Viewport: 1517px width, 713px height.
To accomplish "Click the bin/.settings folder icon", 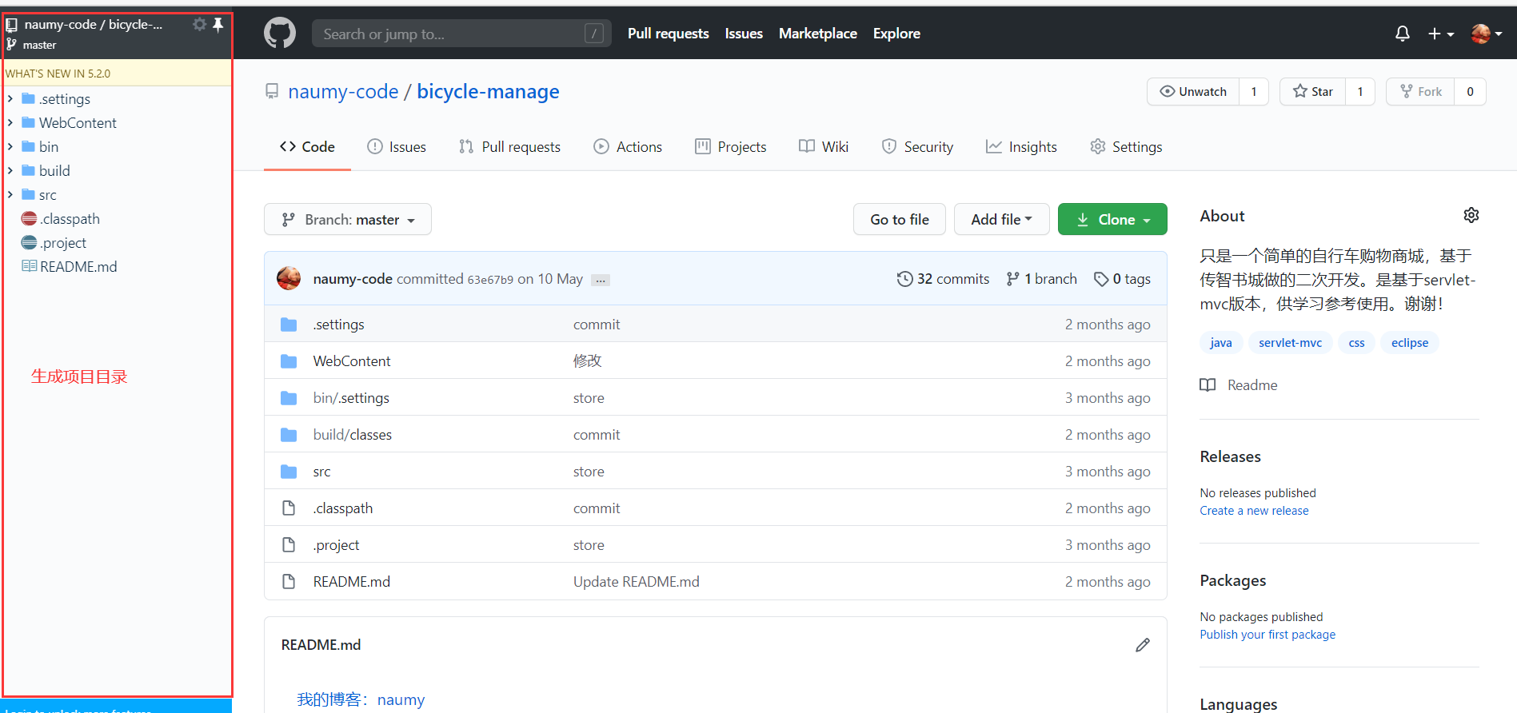I will (x=289, y=398).
